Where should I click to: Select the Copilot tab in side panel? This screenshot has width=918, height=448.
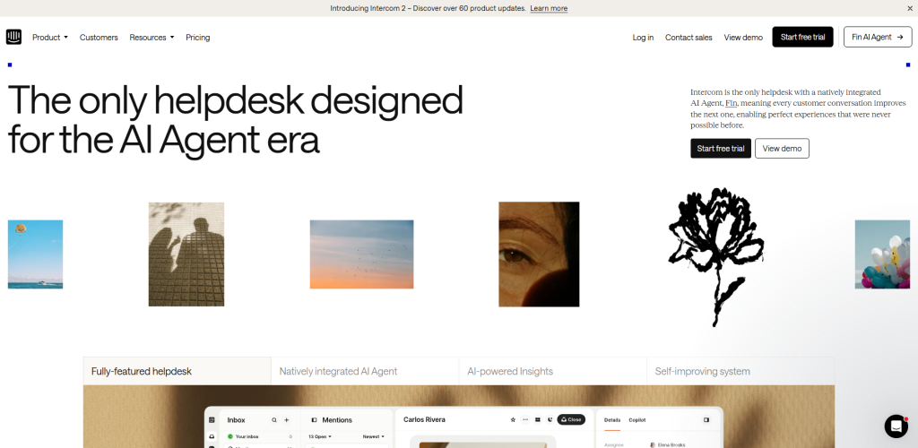click(637, 420)
